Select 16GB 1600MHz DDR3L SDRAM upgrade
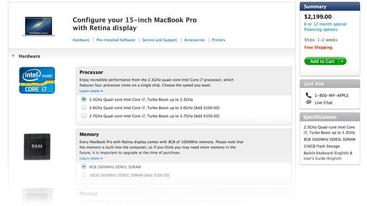 tap(83, 175)
